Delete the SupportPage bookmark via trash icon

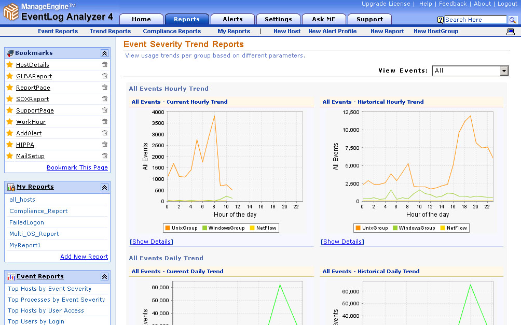pyautogui.click(x=105, y=110)
